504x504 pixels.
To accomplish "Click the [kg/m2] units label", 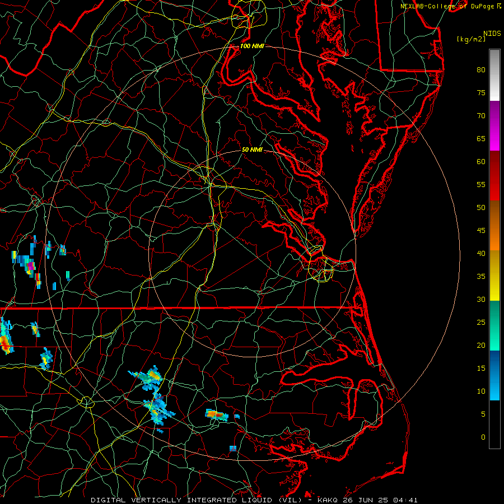I will 471,39.
